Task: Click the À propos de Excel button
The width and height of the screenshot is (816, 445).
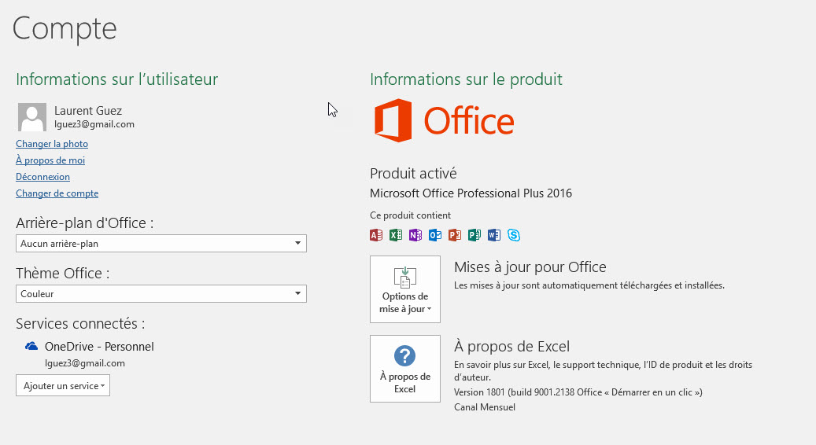Action: pos(405,369)
